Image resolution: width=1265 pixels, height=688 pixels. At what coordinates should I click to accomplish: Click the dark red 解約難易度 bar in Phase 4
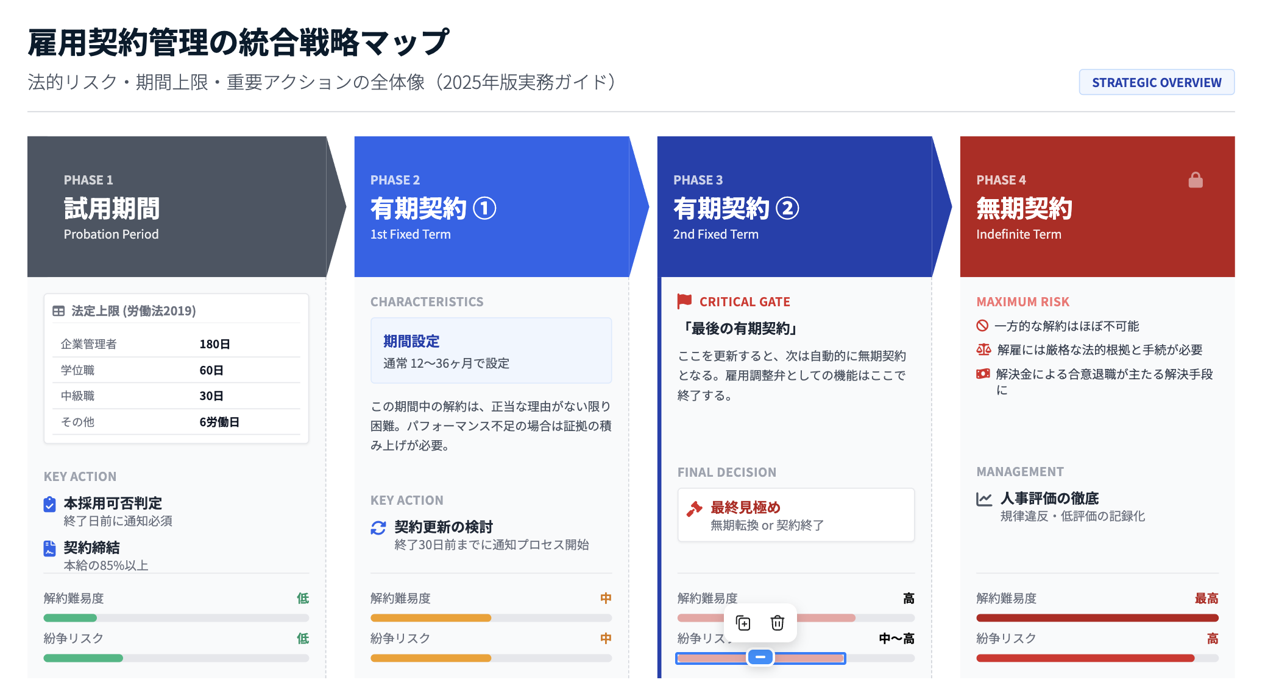pos(1097,618)
